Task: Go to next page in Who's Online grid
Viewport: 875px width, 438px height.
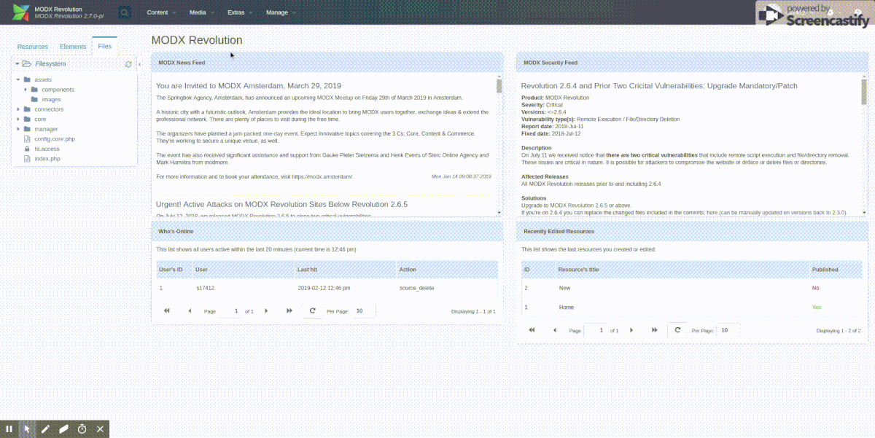Action: 266,310
